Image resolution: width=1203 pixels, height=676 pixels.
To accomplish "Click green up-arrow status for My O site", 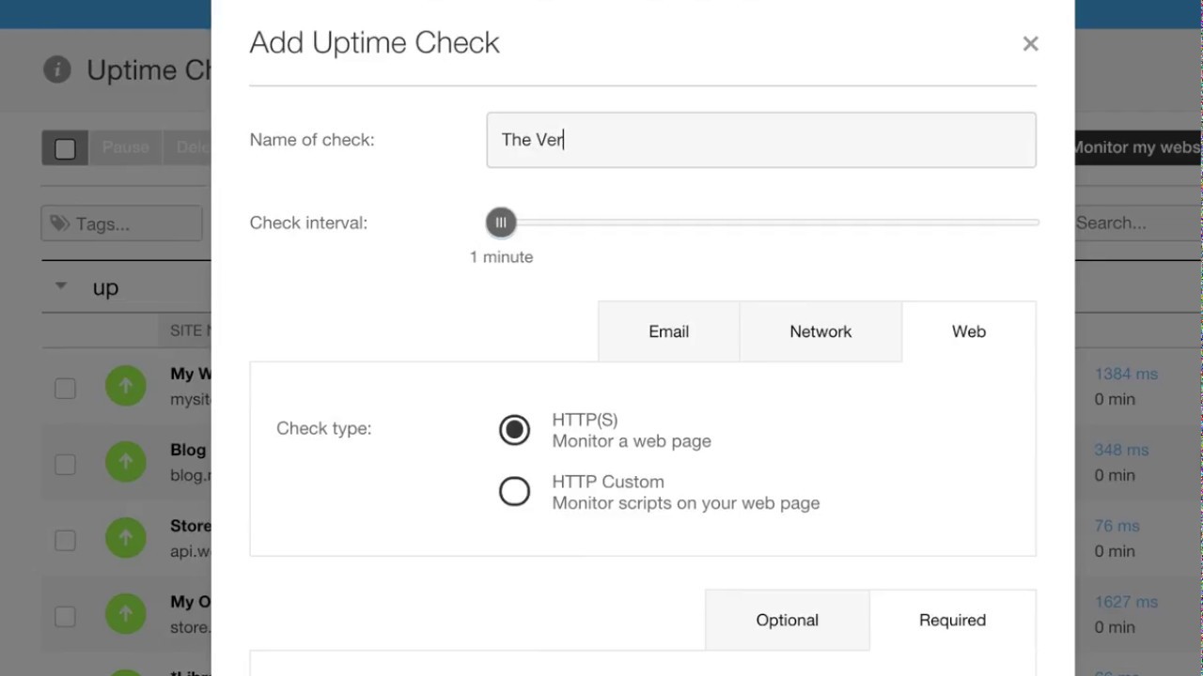I will (x=126, y=614).
